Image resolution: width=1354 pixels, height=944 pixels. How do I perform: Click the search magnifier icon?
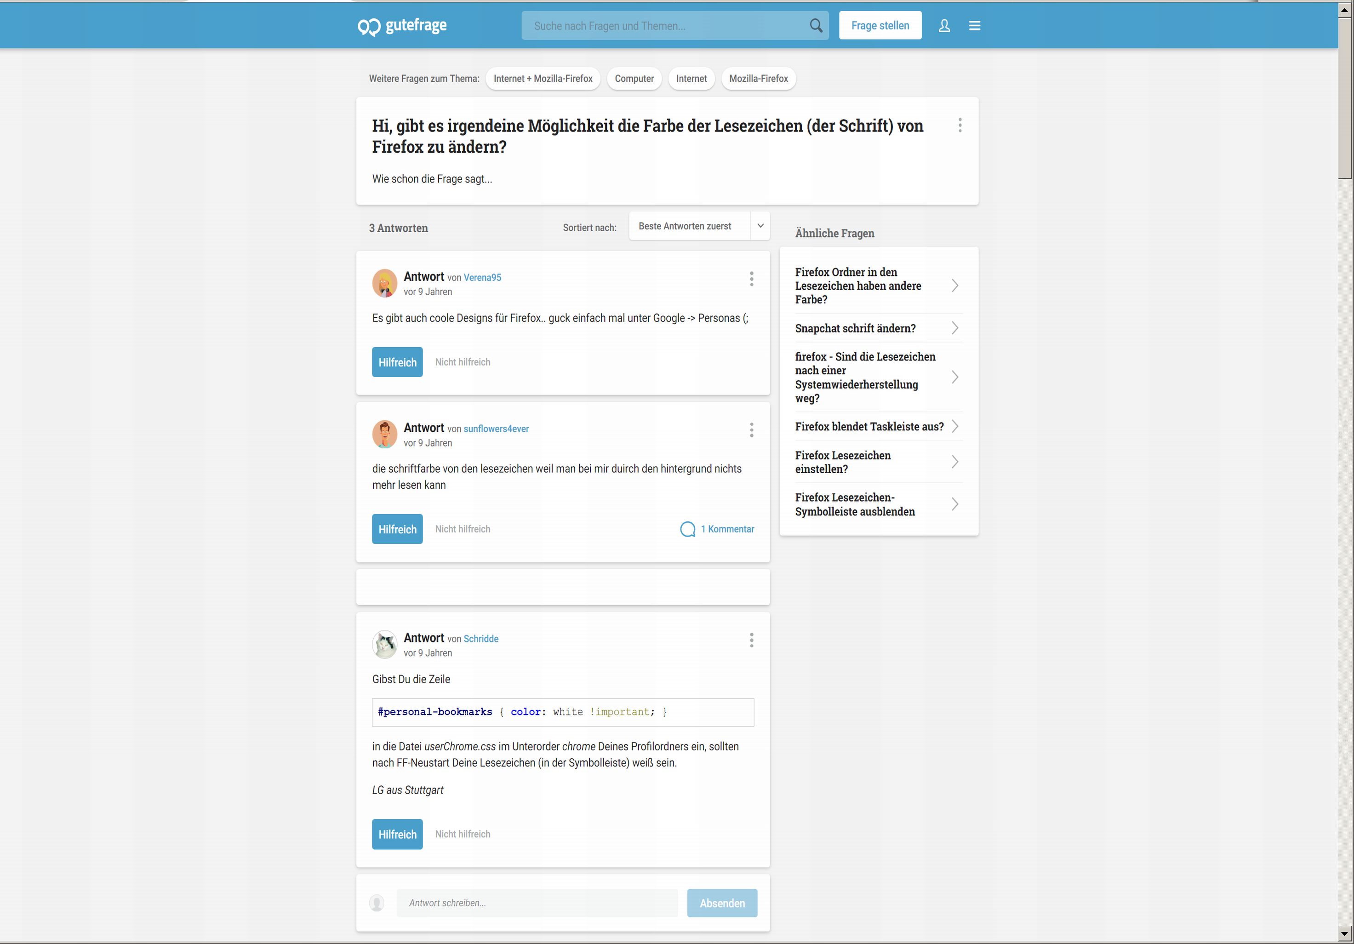(x=816, y=25)
